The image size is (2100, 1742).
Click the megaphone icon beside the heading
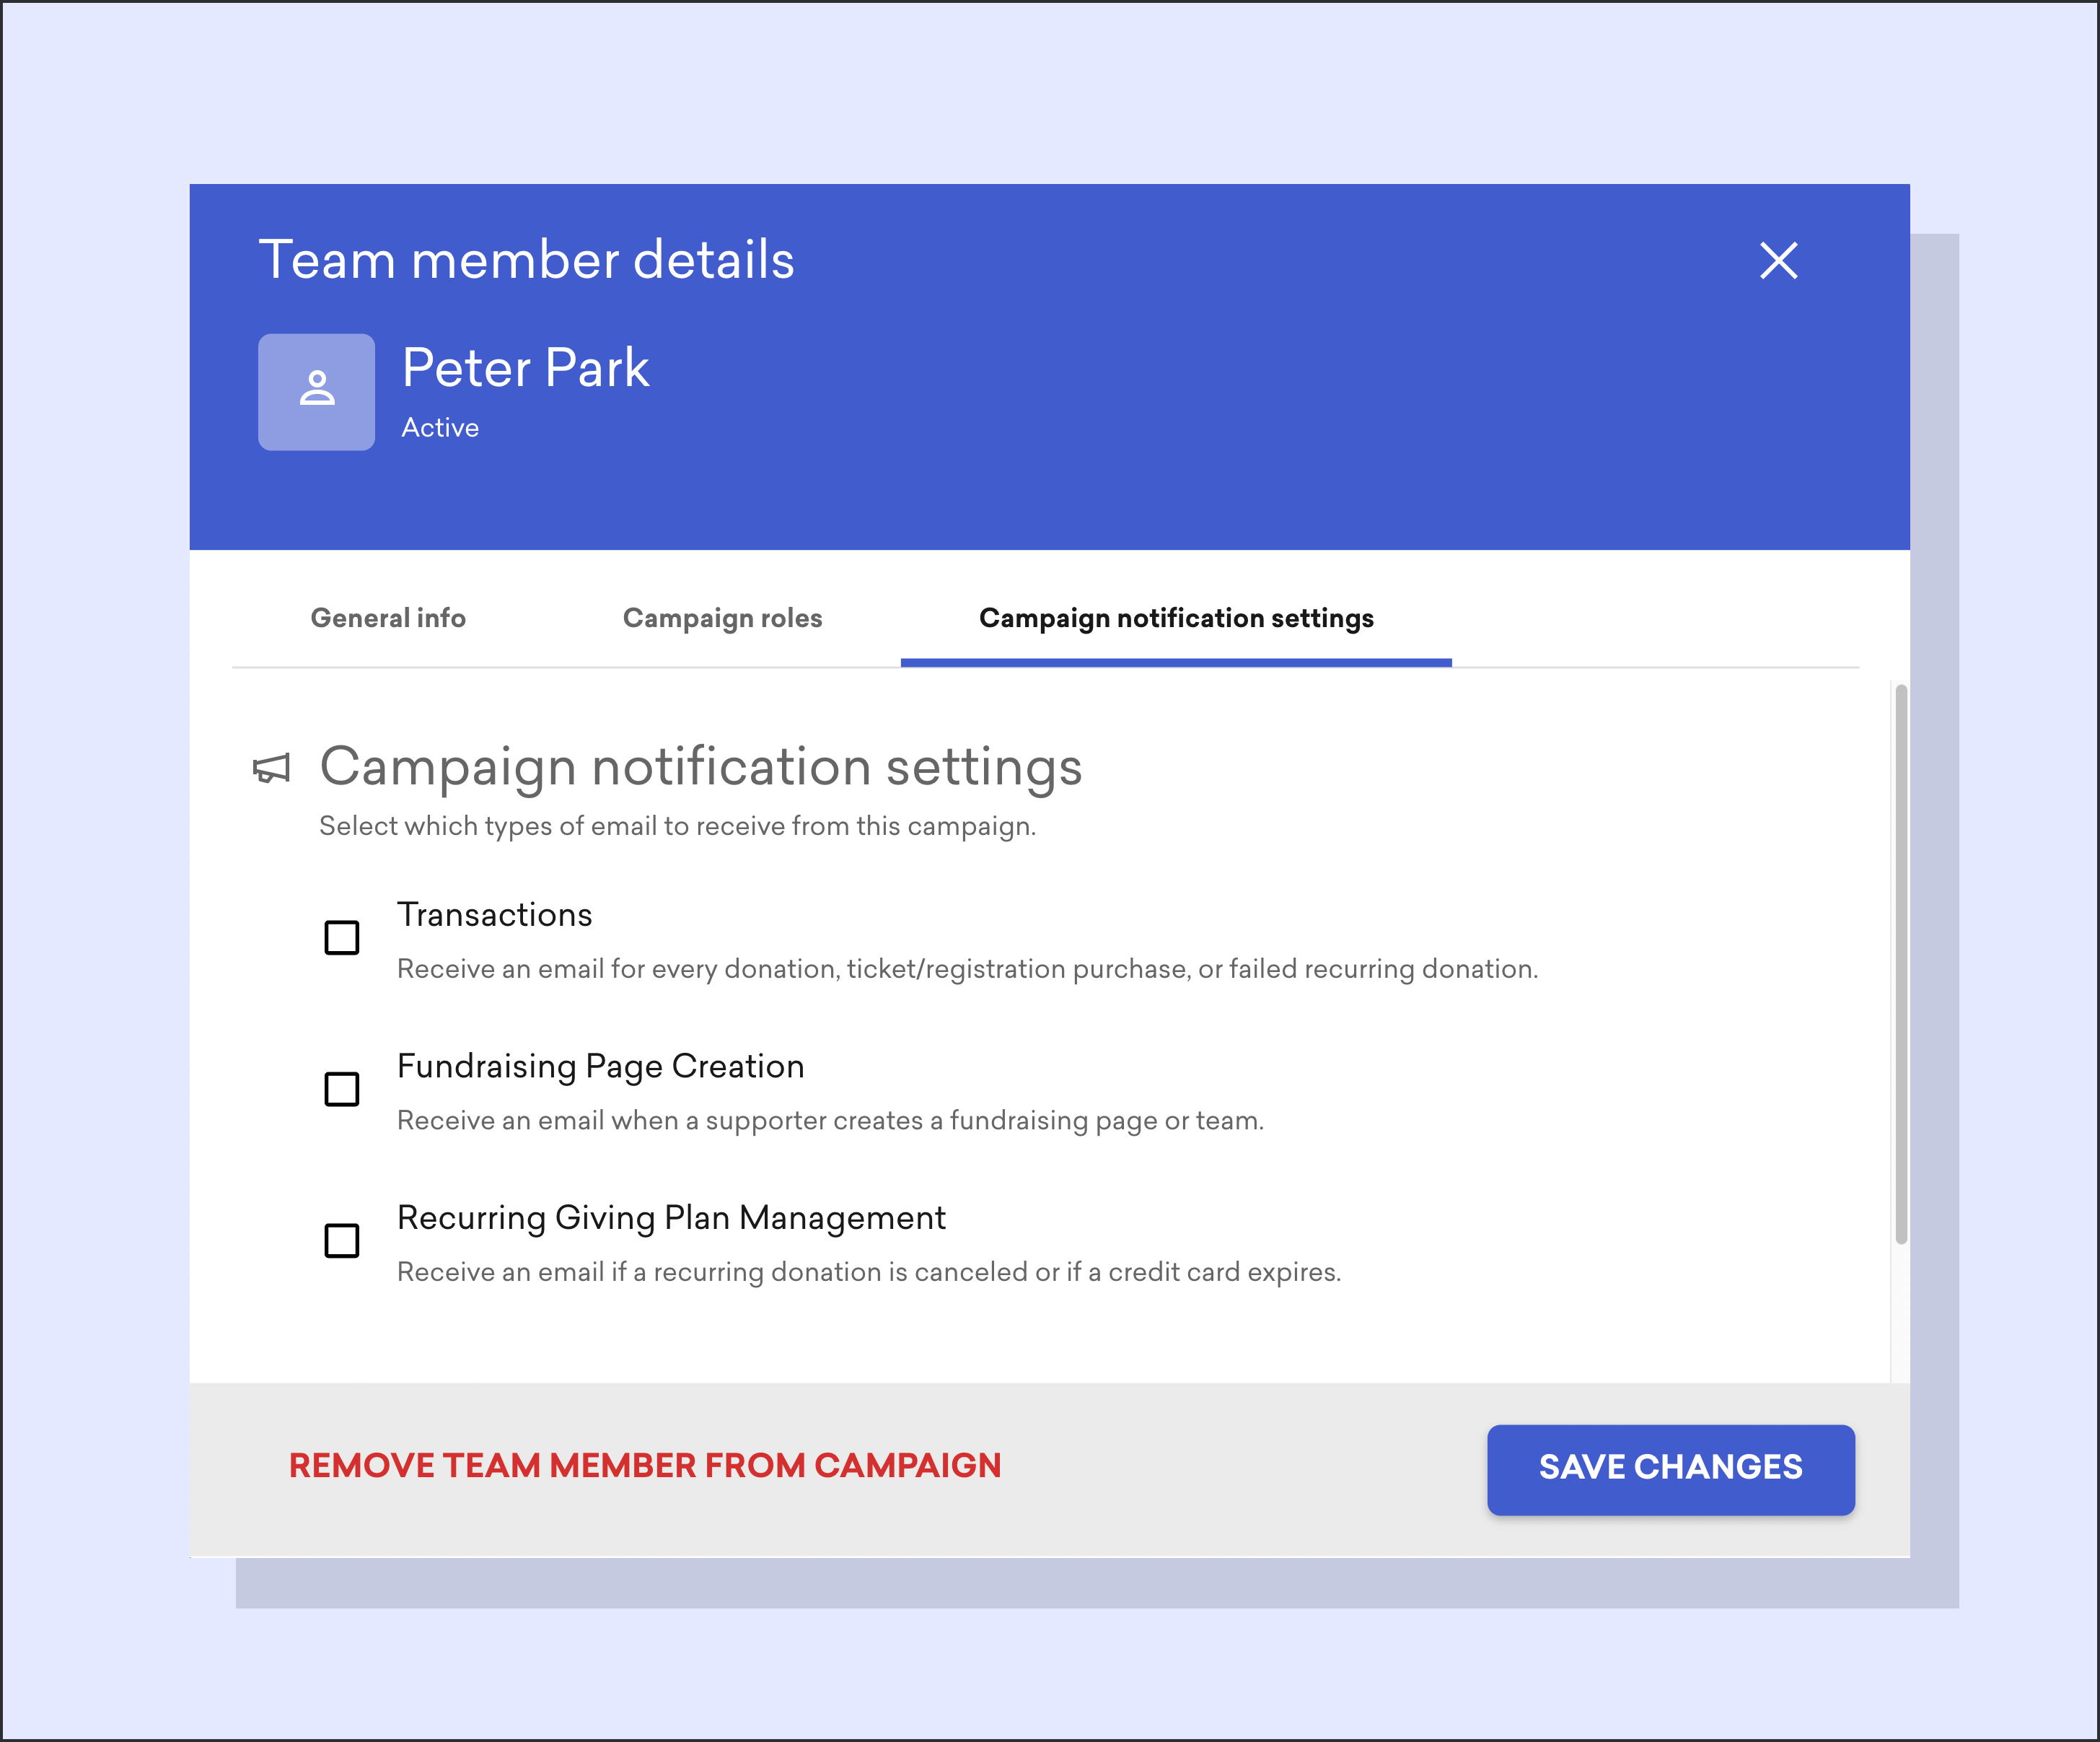pyautogui.click(x=272, y=769)
